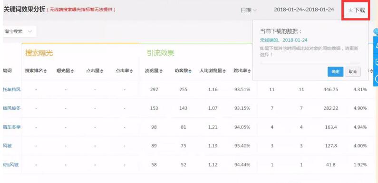This screenshot has height=183, width=378.
Task: Click the 浏览量 value 153
Action: pyautogui.click(x=154, y=108)
